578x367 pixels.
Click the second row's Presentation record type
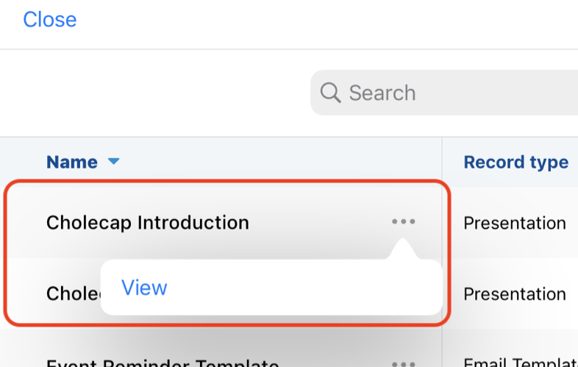pyautogui.click(x=514, y=293)
